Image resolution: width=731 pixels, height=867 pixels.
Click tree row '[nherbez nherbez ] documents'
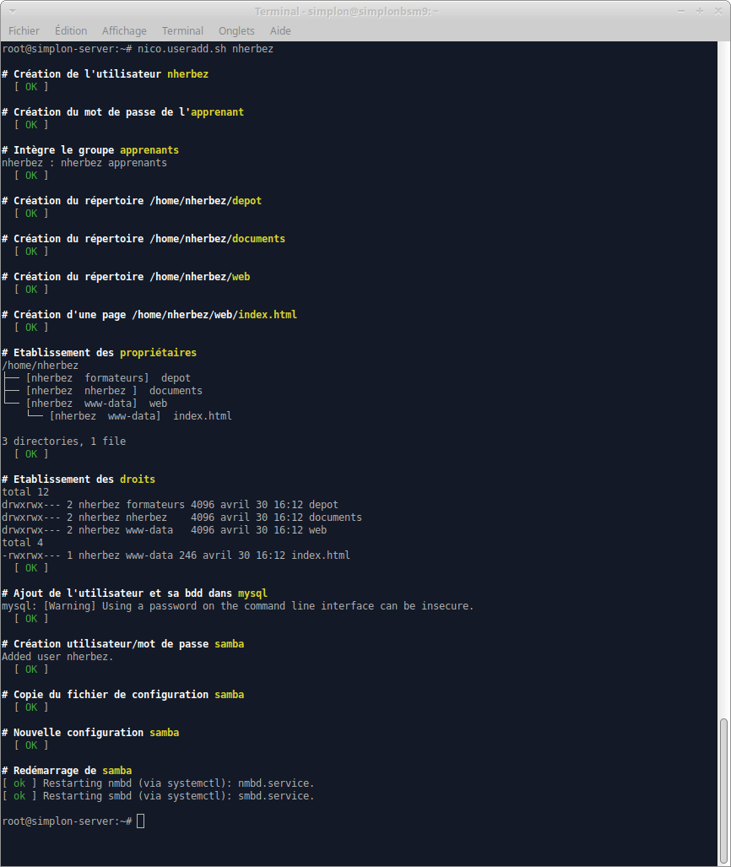click(x=103, y=391)
